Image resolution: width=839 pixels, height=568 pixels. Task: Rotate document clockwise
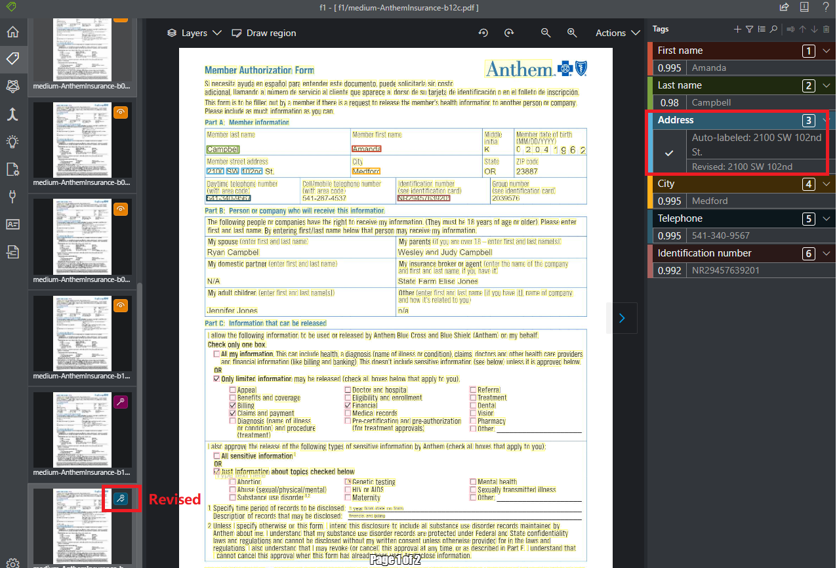coord(509,33)
